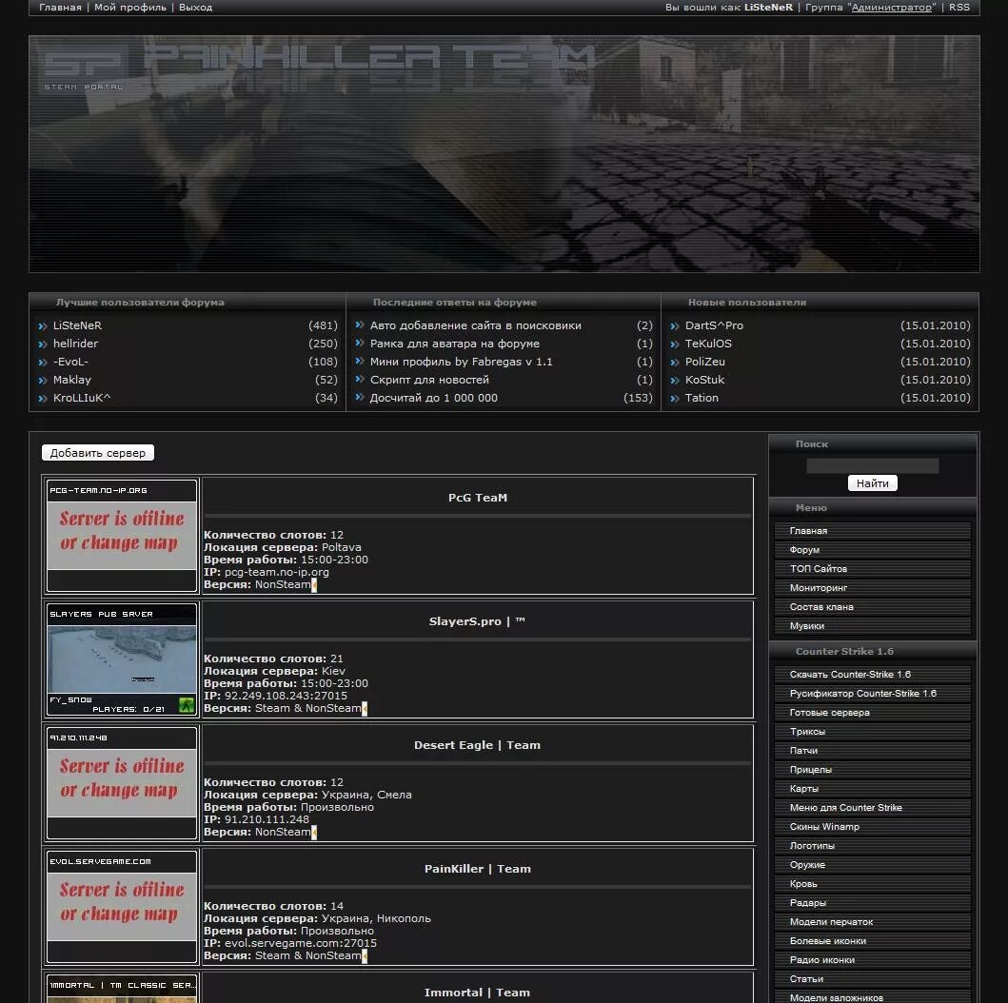This screenshot has width=1008, height=1003.
Task: Open Мой профиль in top bar
Action: (x=130, y=7)
